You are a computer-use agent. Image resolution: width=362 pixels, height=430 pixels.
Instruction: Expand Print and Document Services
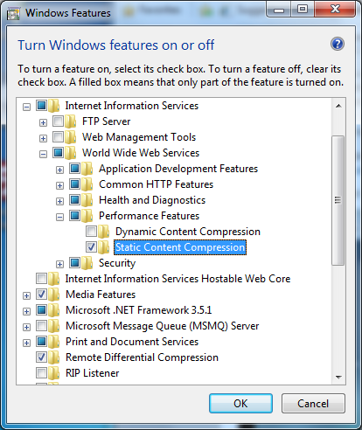26,343
